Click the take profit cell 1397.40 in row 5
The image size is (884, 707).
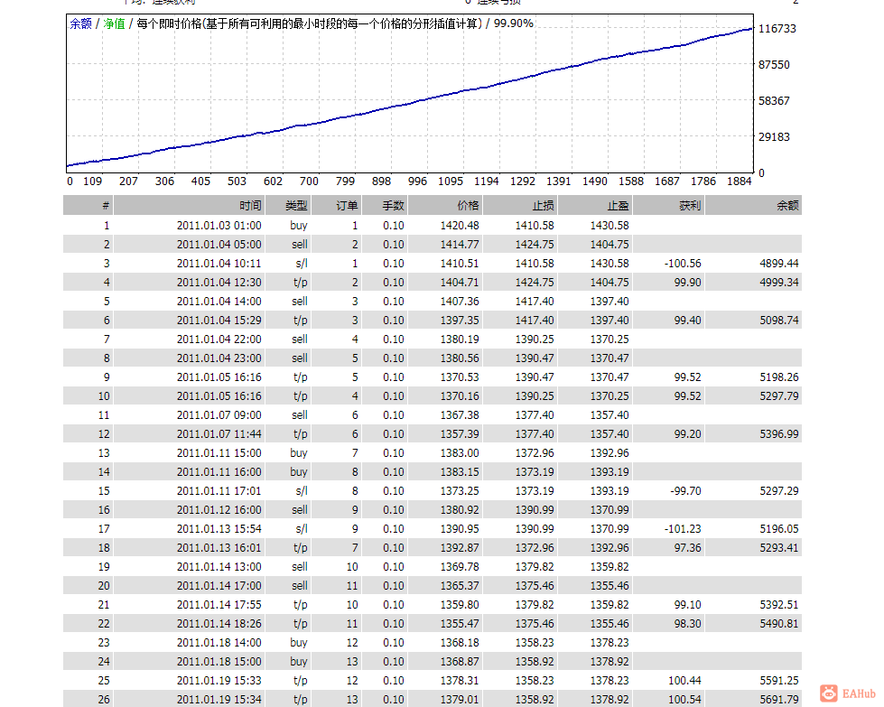tap(609, 302)
